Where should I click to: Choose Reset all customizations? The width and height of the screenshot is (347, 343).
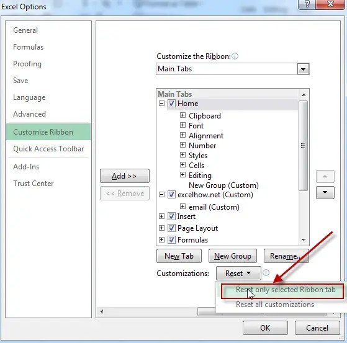pyautogui.click(x=275, y=305)
